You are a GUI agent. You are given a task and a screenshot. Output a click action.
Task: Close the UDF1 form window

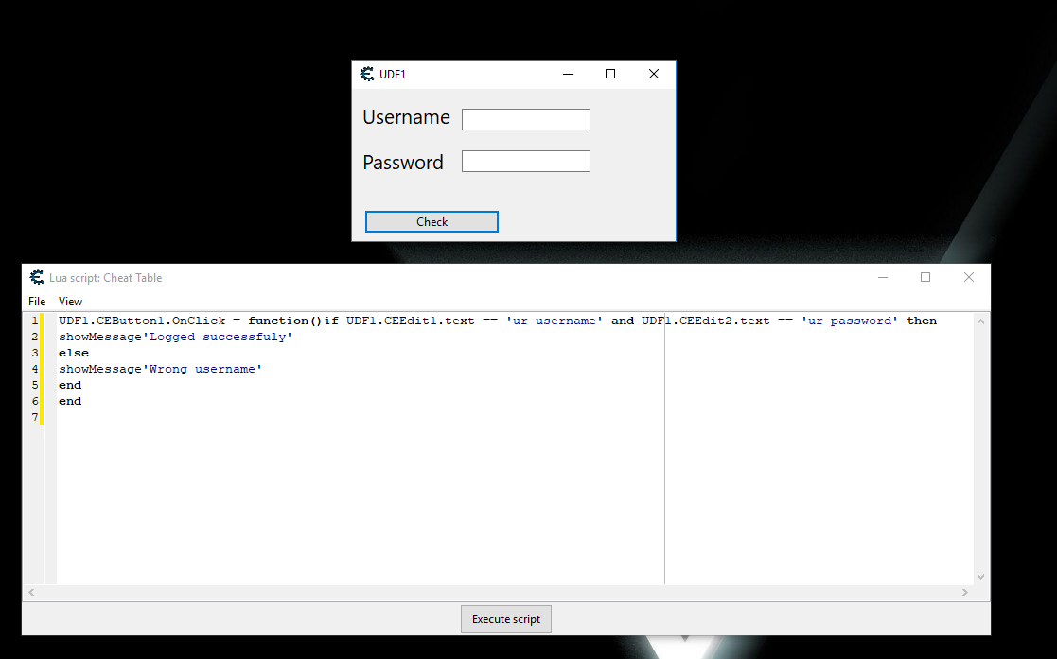tap(653, 74)
